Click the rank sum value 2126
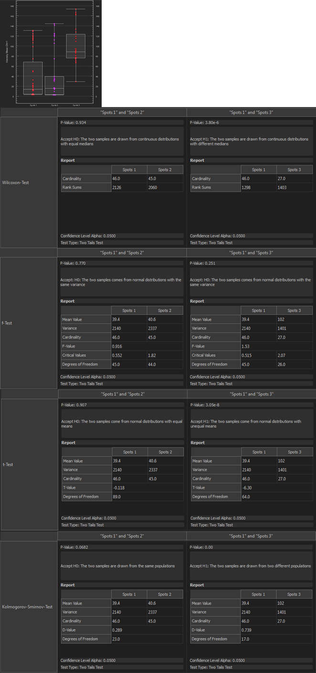 [129, 187]
